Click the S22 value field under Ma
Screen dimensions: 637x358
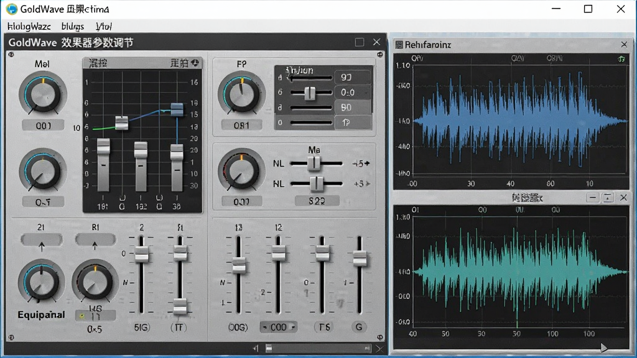click(317, 201)
